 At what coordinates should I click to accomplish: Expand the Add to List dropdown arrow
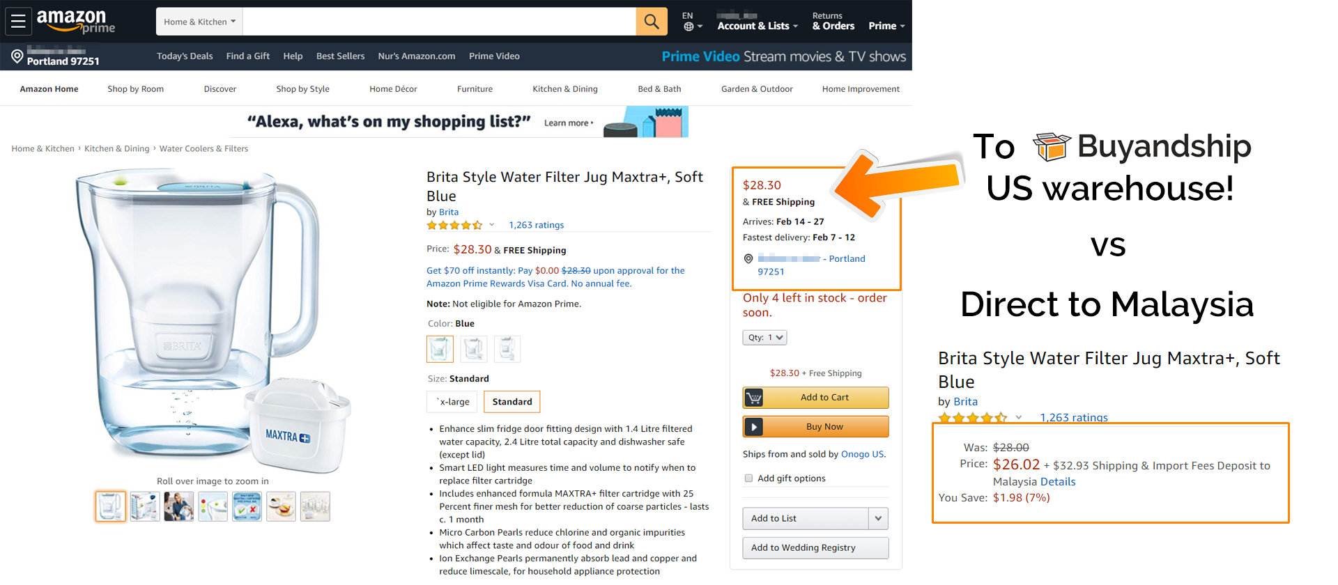pos(878,518)
